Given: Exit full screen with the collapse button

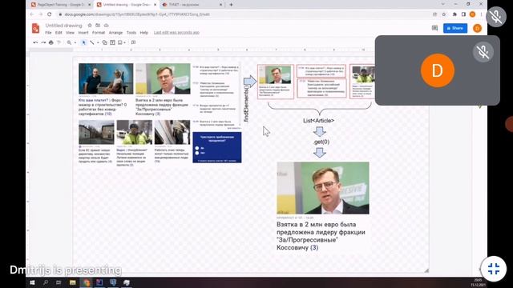Looking at the screenshot, I should (x=494, y=269).
